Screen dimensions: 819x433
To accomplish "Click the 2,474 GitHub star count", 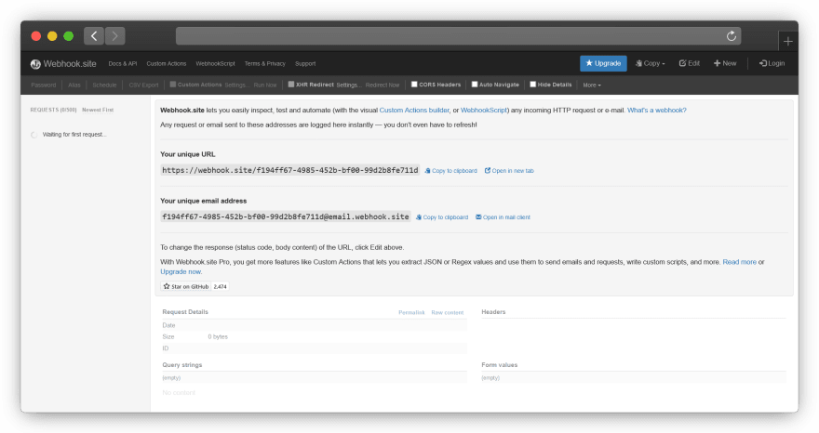I will [x=220, y=286].
